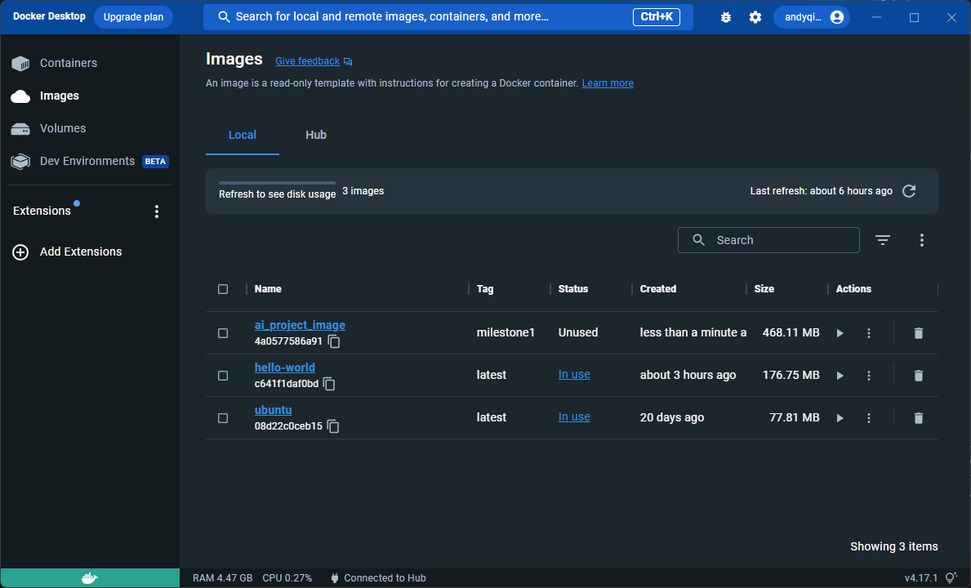Go to Containers in the sidebar

click(68, 63)
